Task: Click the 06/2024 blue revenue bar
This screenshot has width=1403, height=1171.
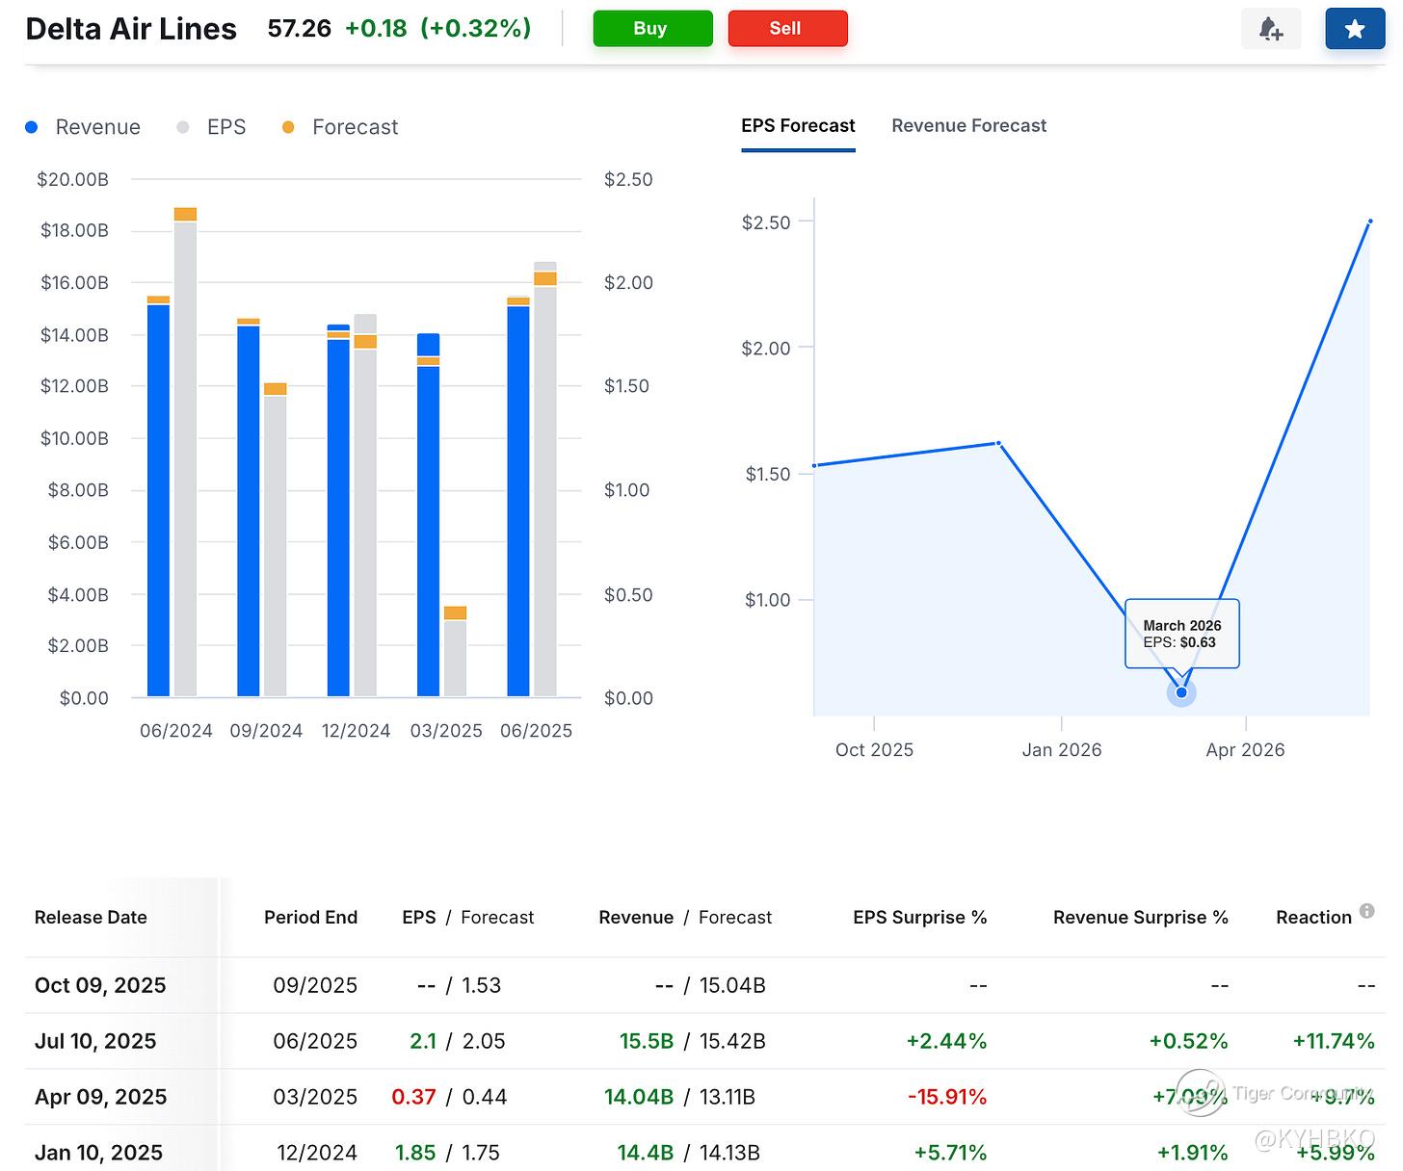Action: [158, 501]
